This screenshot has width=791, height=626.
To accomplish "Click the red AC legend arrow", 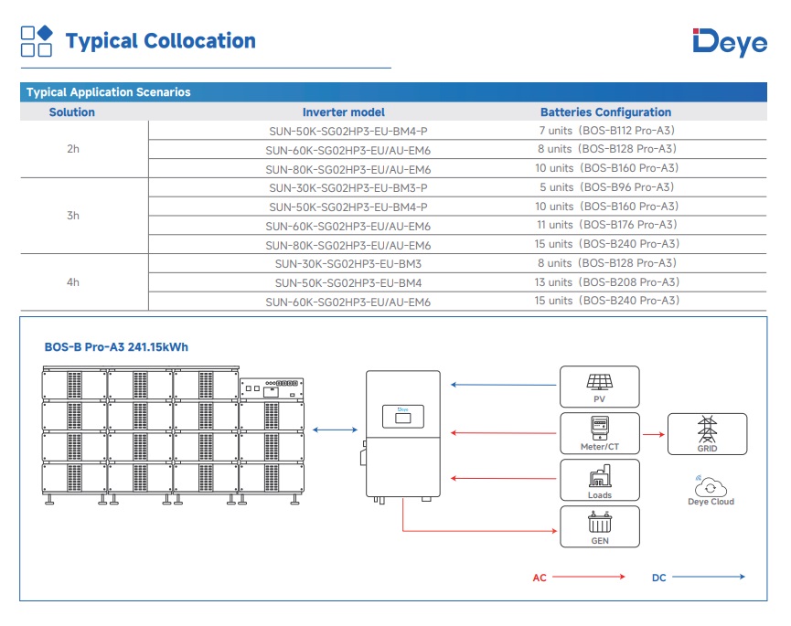I will (589, 577).
